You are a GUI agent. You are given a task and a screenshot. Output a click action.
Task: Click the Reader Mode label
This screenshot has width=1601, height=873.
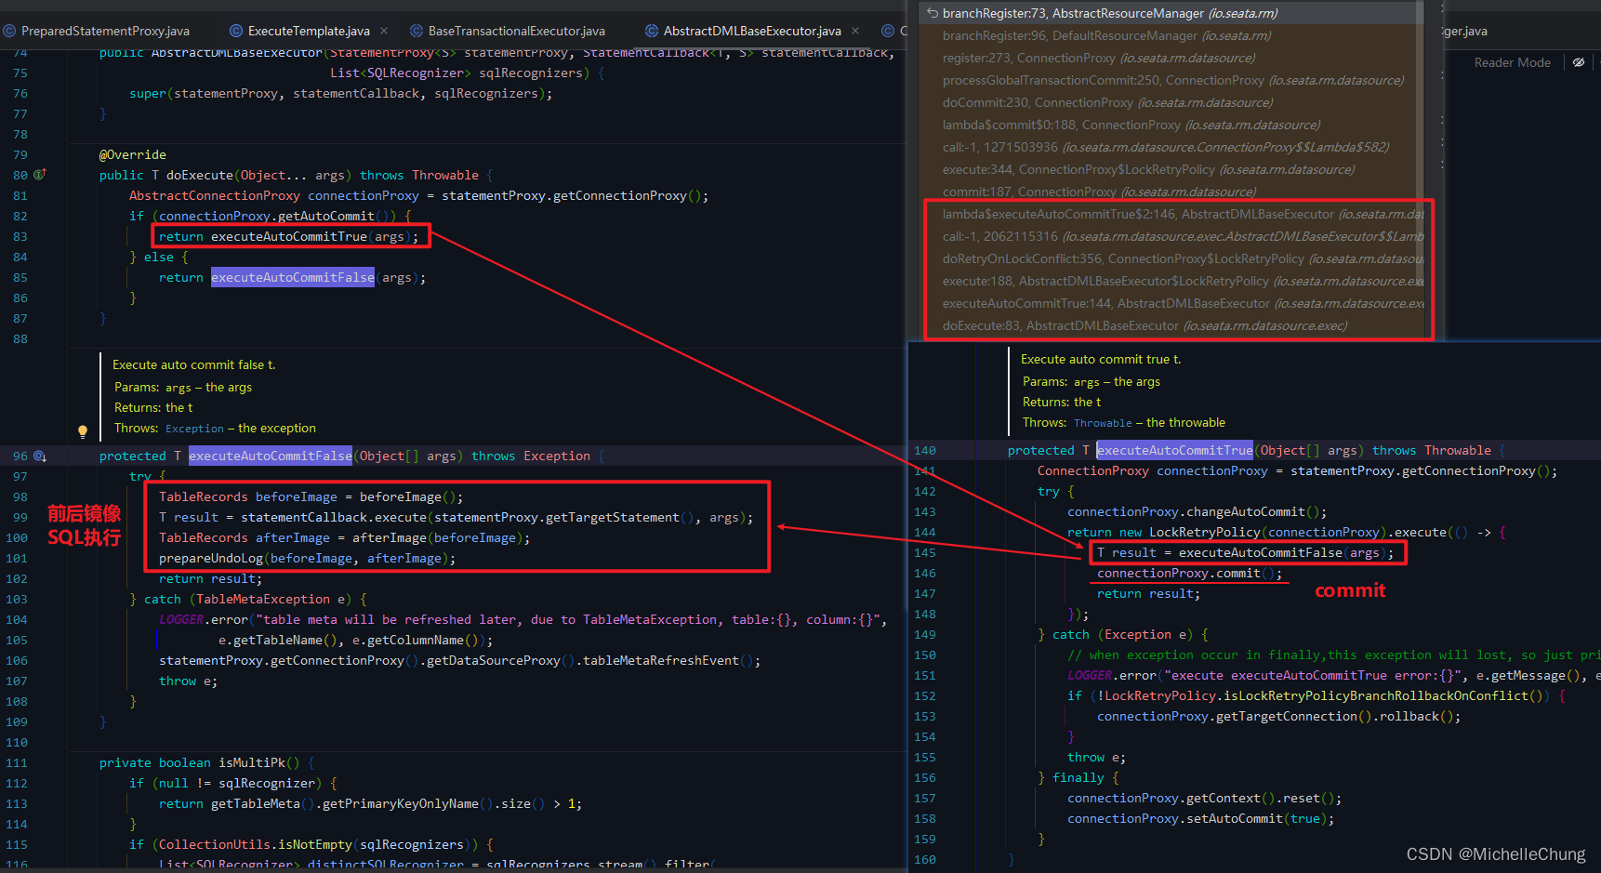pyautogui.click(x=1513, y=62)
